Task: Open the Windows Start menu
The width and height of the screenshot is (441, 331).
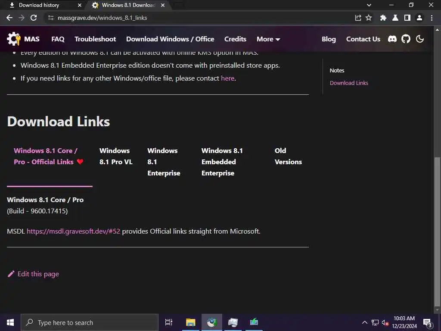Action: pos(10,322)
